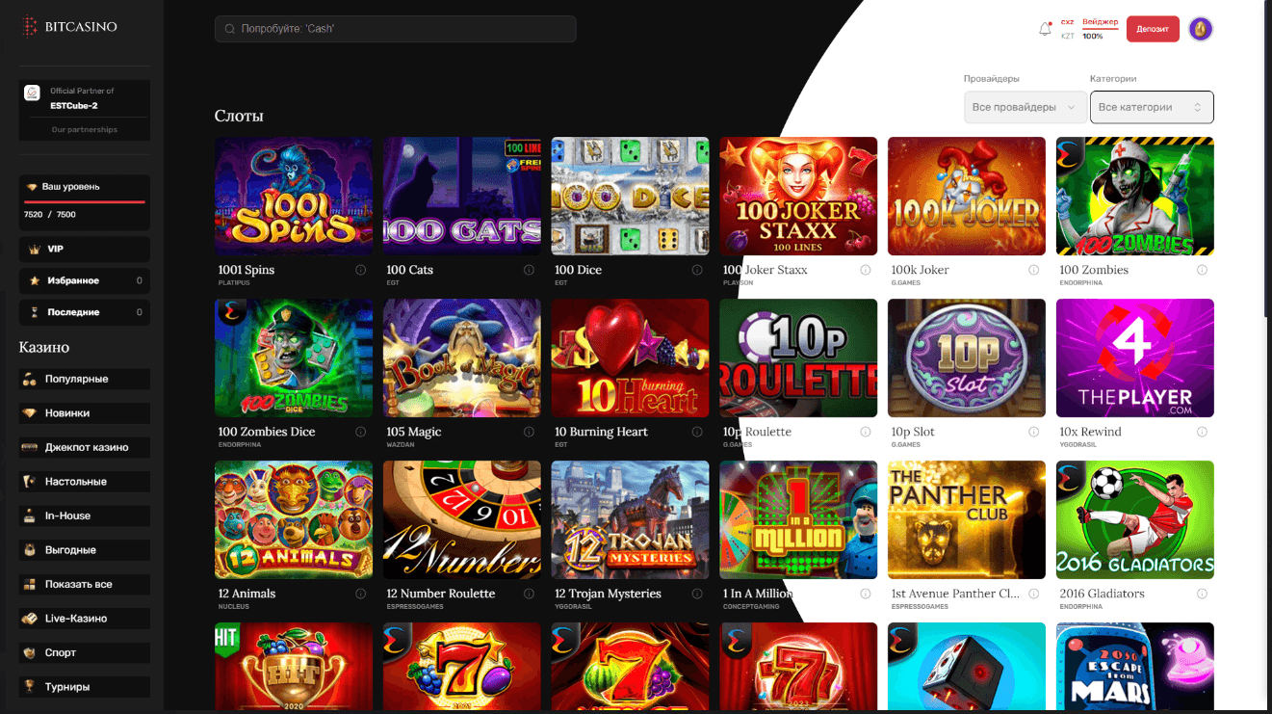Open Настольные table games
Viewport: 1272px width, 714px height.
coord(85,481)
